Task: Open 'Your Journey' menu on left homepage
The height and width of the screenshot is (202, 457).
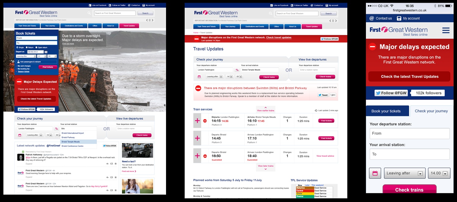Action: pyautogui.click(x=50, y=26)
